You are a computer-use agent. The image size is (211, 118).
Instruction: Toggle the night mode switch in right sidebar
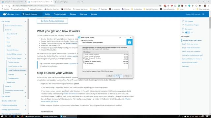[x=188, y=32]
